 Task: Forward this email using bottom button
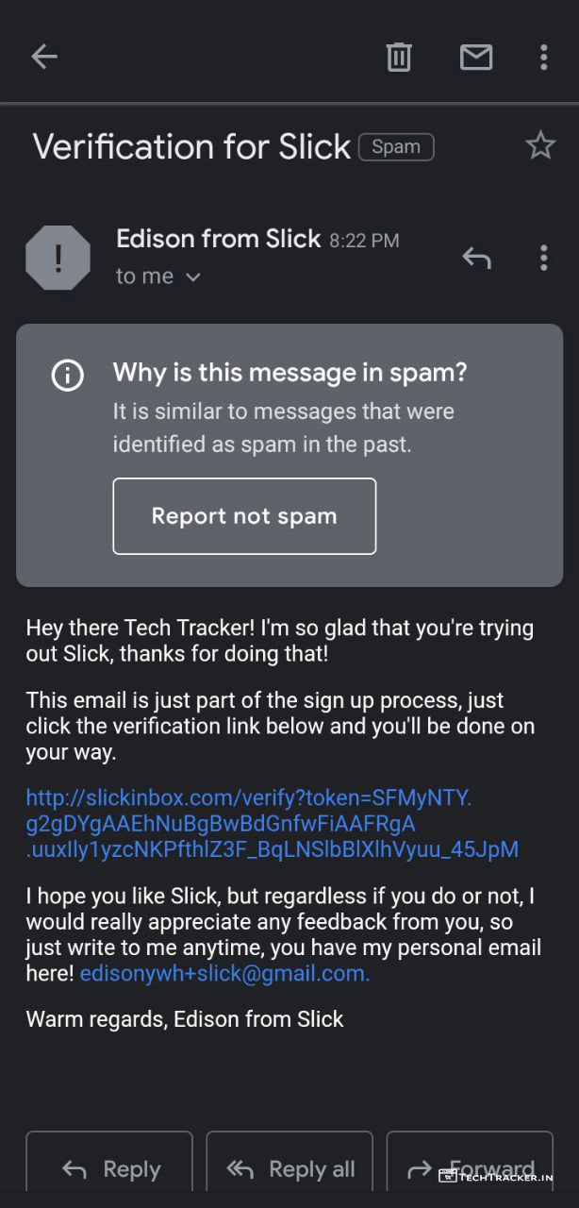[x=470, y=1169]
